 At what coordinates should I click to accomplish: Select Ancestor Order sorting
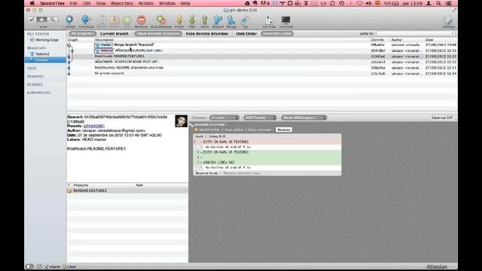(277, 33)
